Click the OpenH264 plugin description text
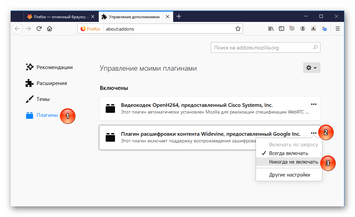 click(215, 112)
